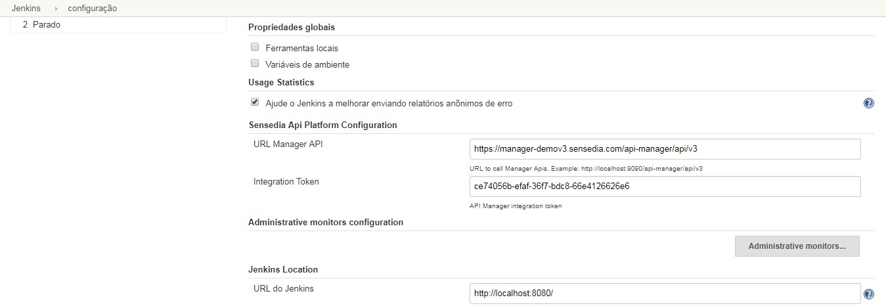Click the 'Variáveis de ambiente' label
886x306 pixels.
307,64
